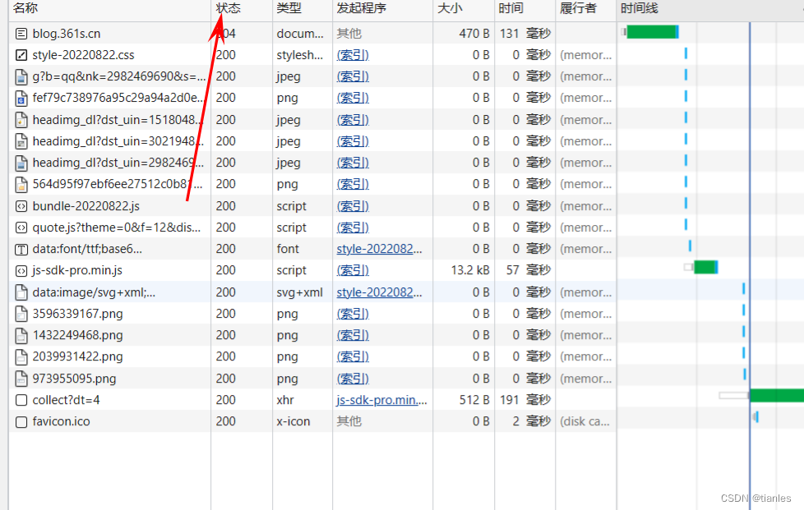Click the square icon beside collect?dt=4
This screenshot has height=510, width=804.
(x=21, y=401)
